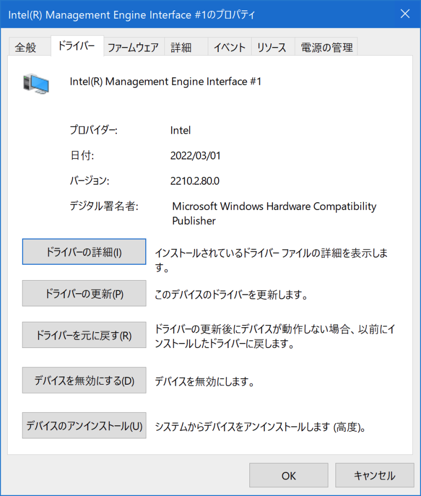Click the バージョン: label
The height and width of the screenshot is (496, 421).
[x=89, y=181]
